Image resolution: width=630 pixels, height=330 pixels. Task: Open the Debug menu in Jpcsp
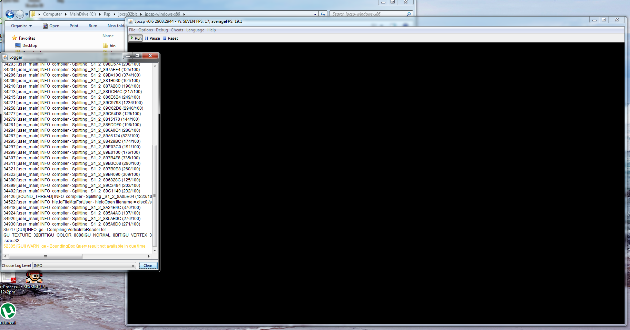[x=162, y=30]
